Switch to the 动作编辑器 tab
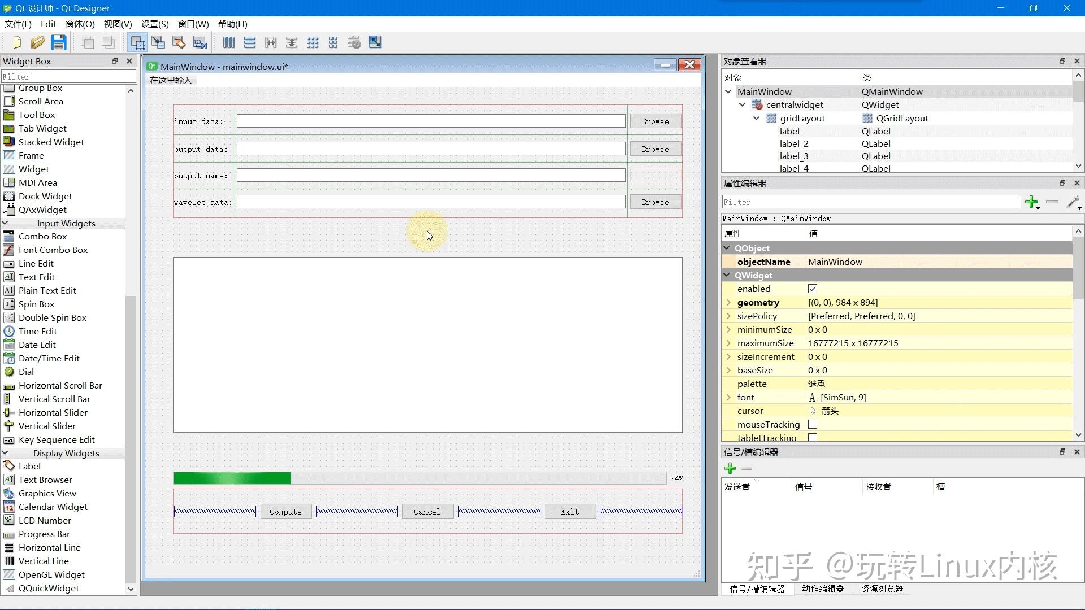 pos(823,589)
